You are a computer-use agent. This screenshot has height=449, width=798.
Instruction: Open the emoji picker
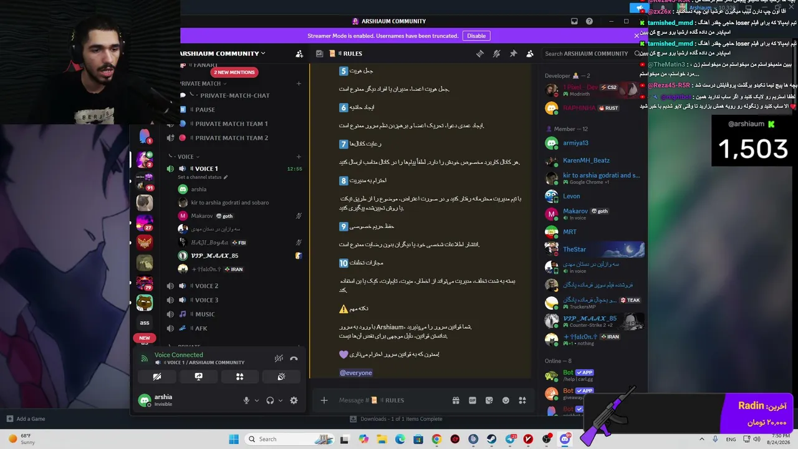click(506, 400)
